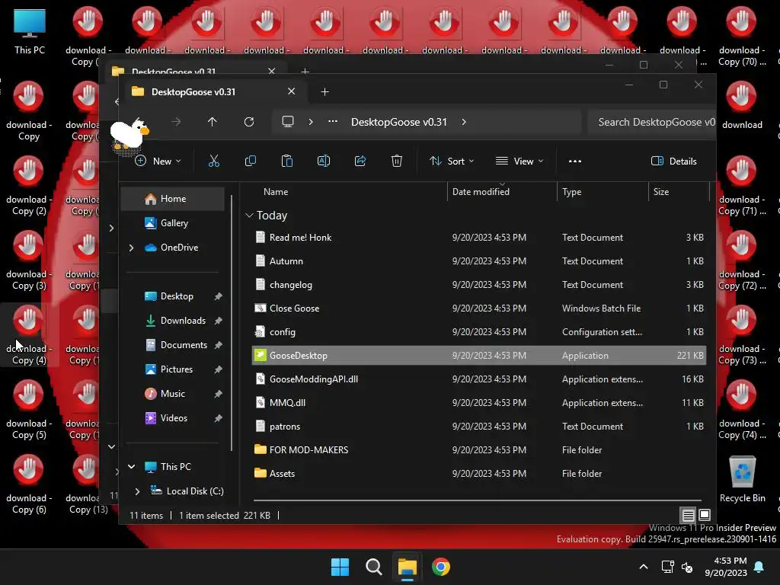This screenshot has width=780, height=585.
Task: Select the GooseDesktop application file
Action: tap(479, 356)
